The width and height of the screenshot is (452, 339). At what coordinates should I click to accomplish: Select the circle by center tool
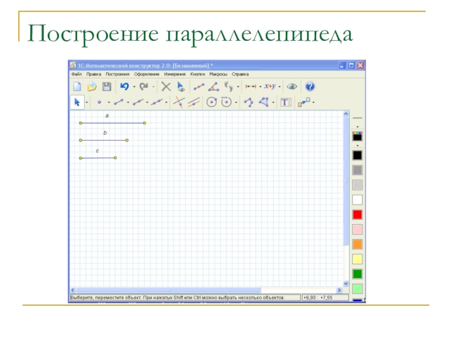(211, 102)
